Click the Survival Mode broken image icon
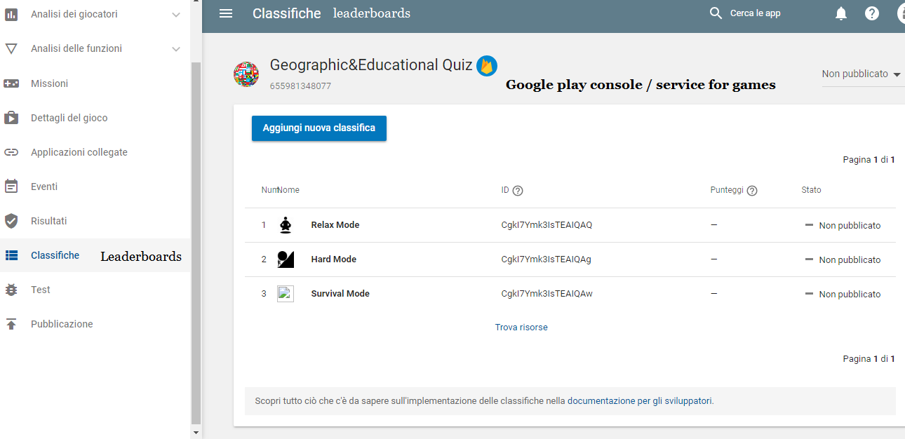This screenshot has width=905, height=439. pos(286,294)
